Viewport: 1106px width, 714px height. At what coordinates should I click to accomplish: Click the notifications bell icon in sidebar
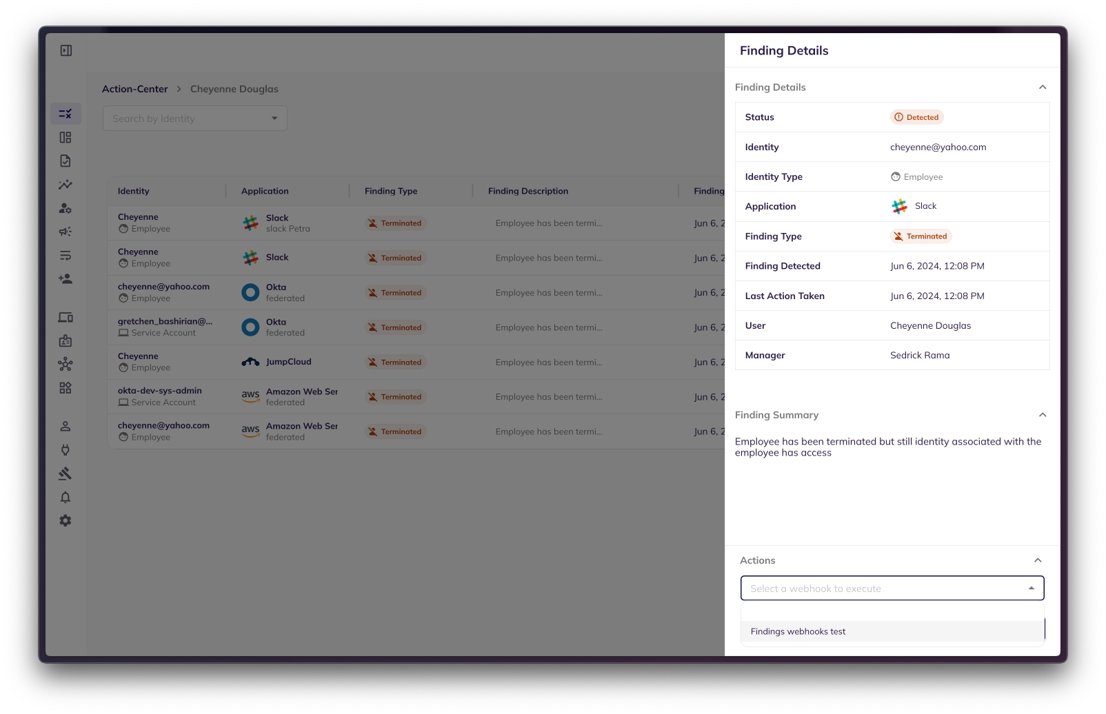coord(66,498)
